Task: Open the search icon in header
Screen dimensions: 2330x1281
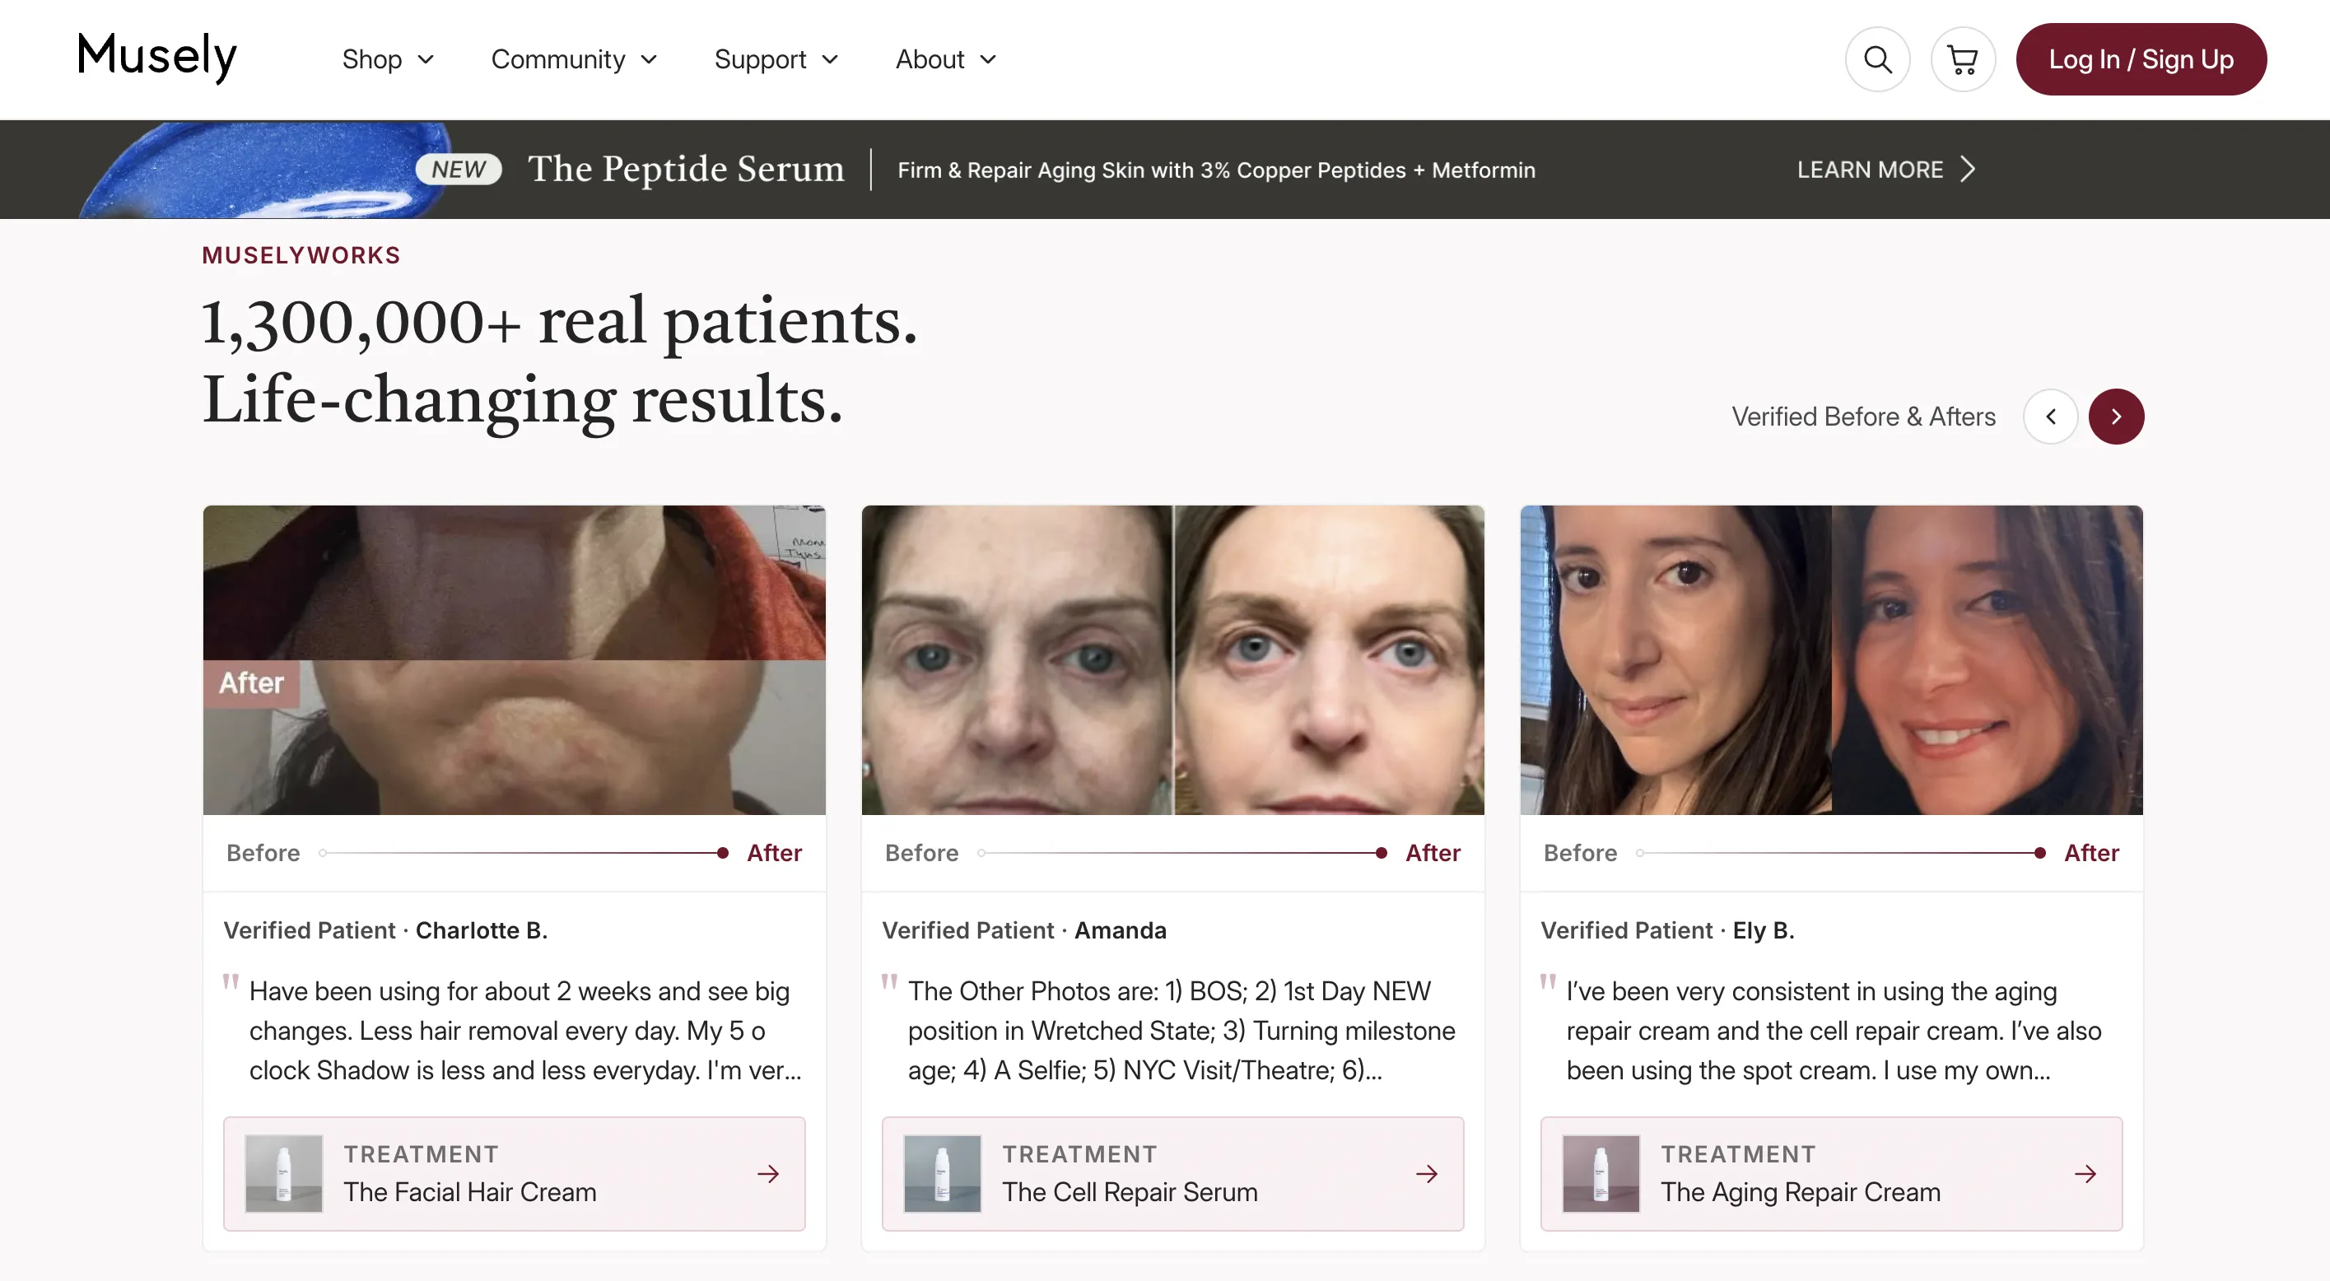Action: pos(1877,60)
